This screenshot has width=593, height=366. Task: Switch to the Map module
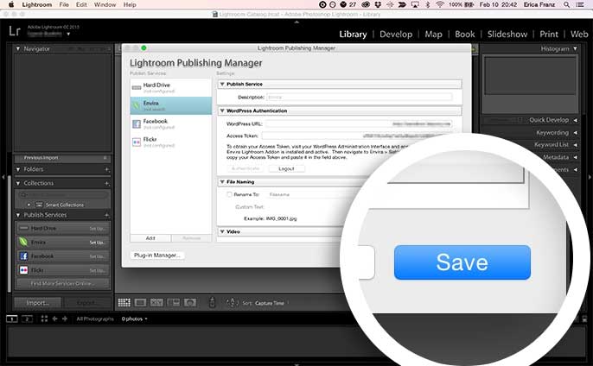click(x=433, y=34)
